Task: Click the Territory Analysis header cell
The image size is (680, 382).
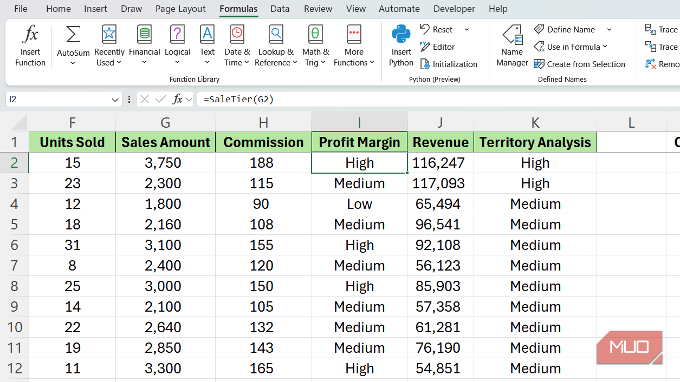Action: point(535,142)
